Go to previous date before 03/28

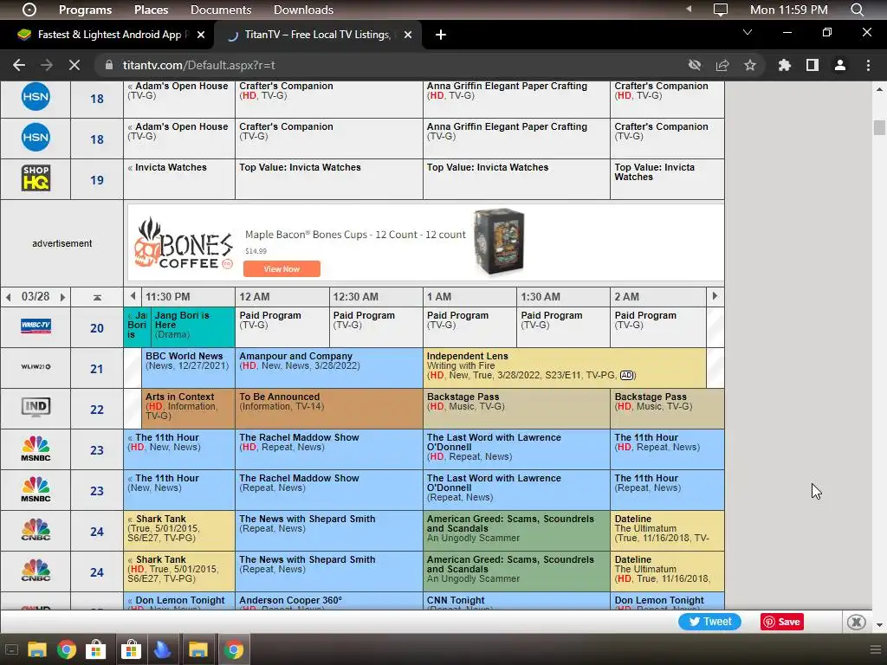click(x=8, y=297)
